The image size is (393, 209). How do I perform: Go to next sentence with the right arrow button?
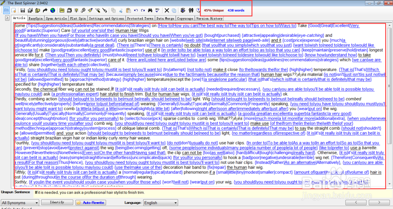379,202
